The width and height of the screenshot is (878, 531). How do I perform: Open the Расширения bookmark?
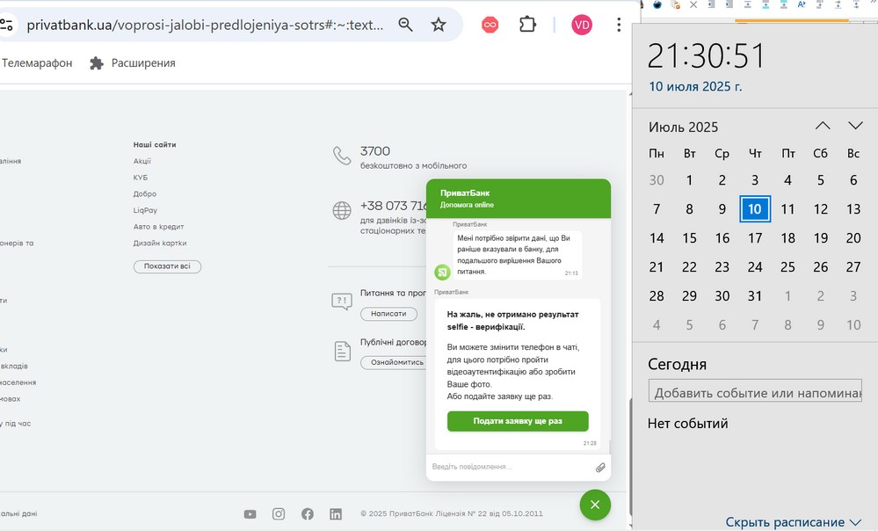click(133, 62)
